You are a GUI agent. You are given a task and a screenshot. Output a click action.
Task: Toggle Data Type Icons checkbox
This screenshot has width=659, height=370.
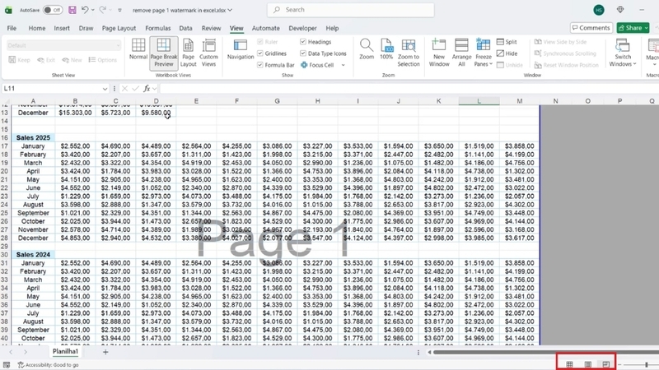pos(303,53)
